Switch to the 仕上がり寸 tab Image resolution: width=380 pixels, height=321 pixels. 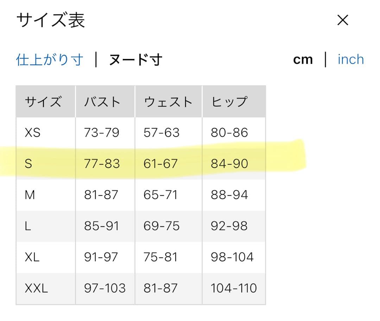(x=50, y=60)
